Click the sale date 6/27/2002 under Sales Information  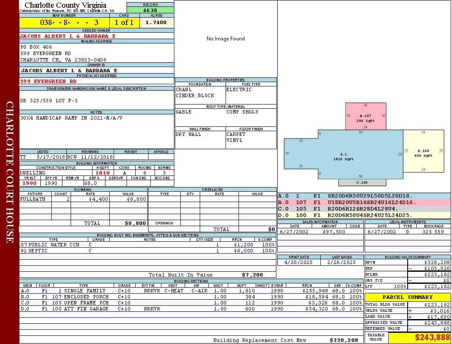pyautogui.click(x=294, y=232)
